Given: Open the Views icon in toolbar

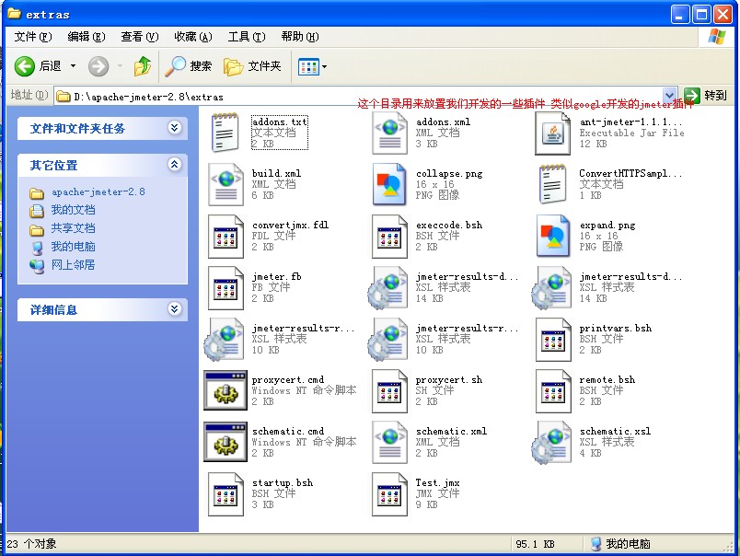Looking at the screenshot, I should [x=308, y=66].
